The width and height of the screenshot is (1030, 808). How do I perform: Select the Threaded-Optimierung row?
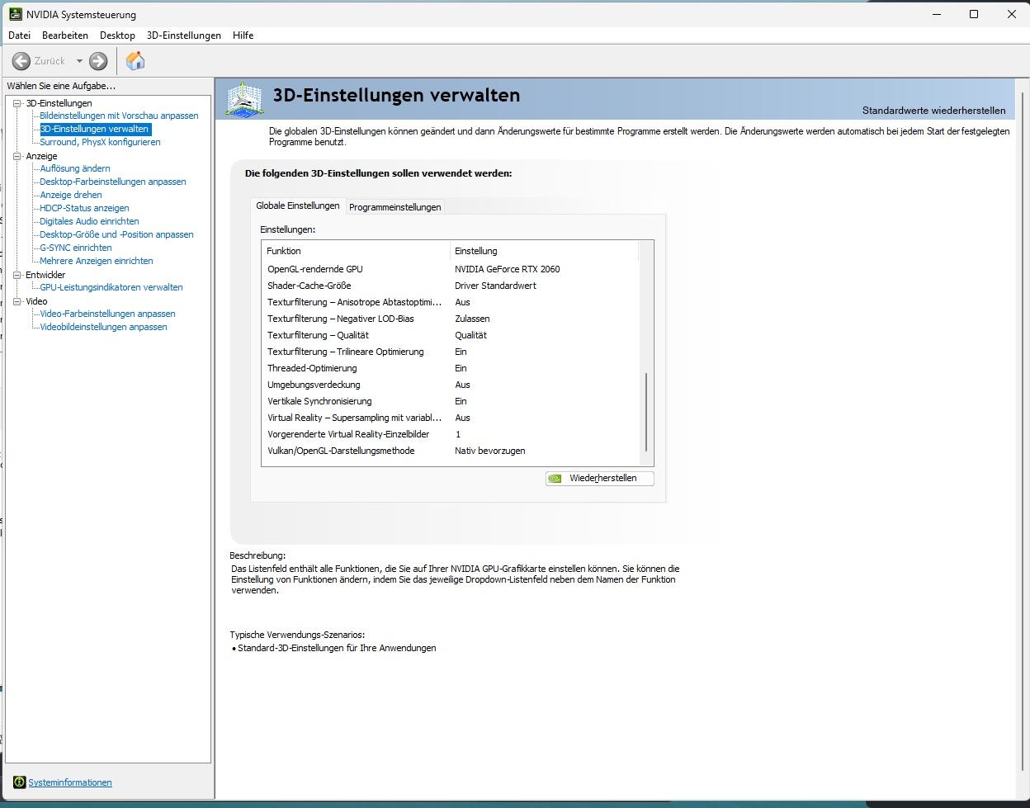point(451,368)
